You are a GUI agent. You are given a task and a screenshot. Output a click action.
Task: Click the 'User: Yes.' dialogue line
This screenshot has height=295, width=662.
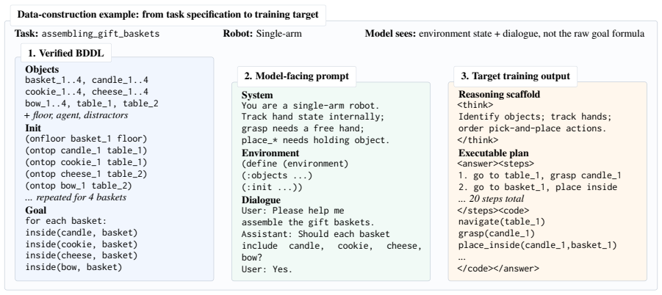267,269
